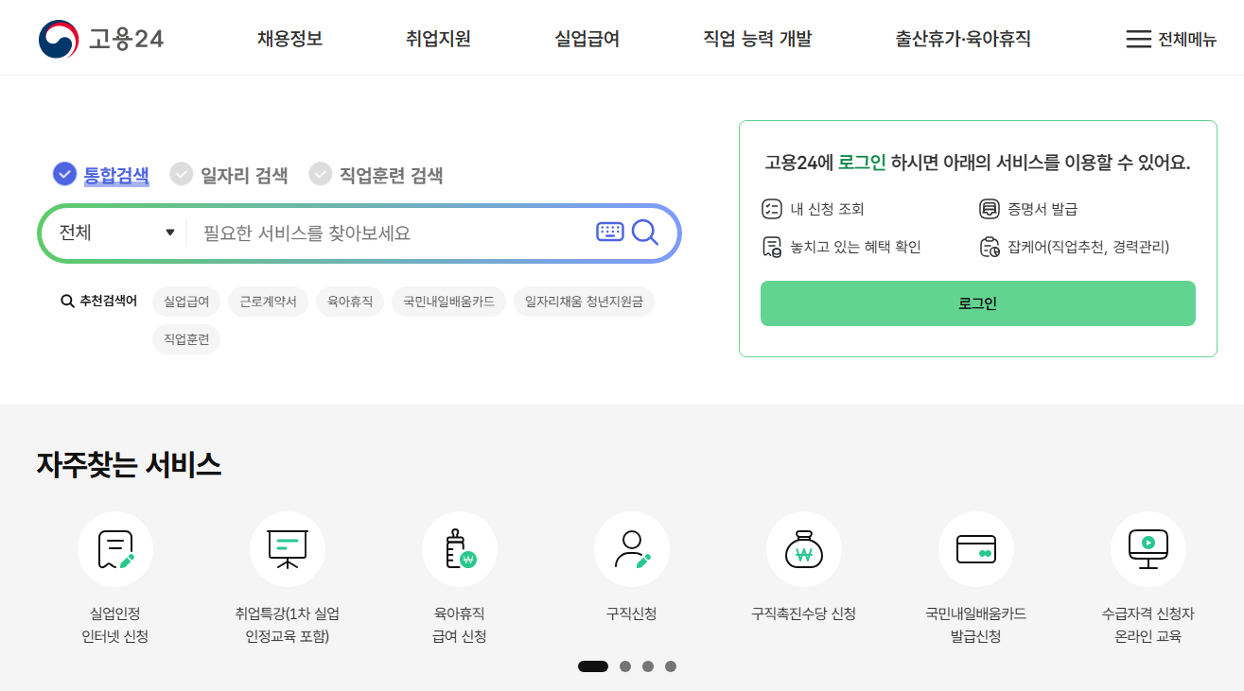Click the 실업급여 recommended keyword chip

click(186, 302)
